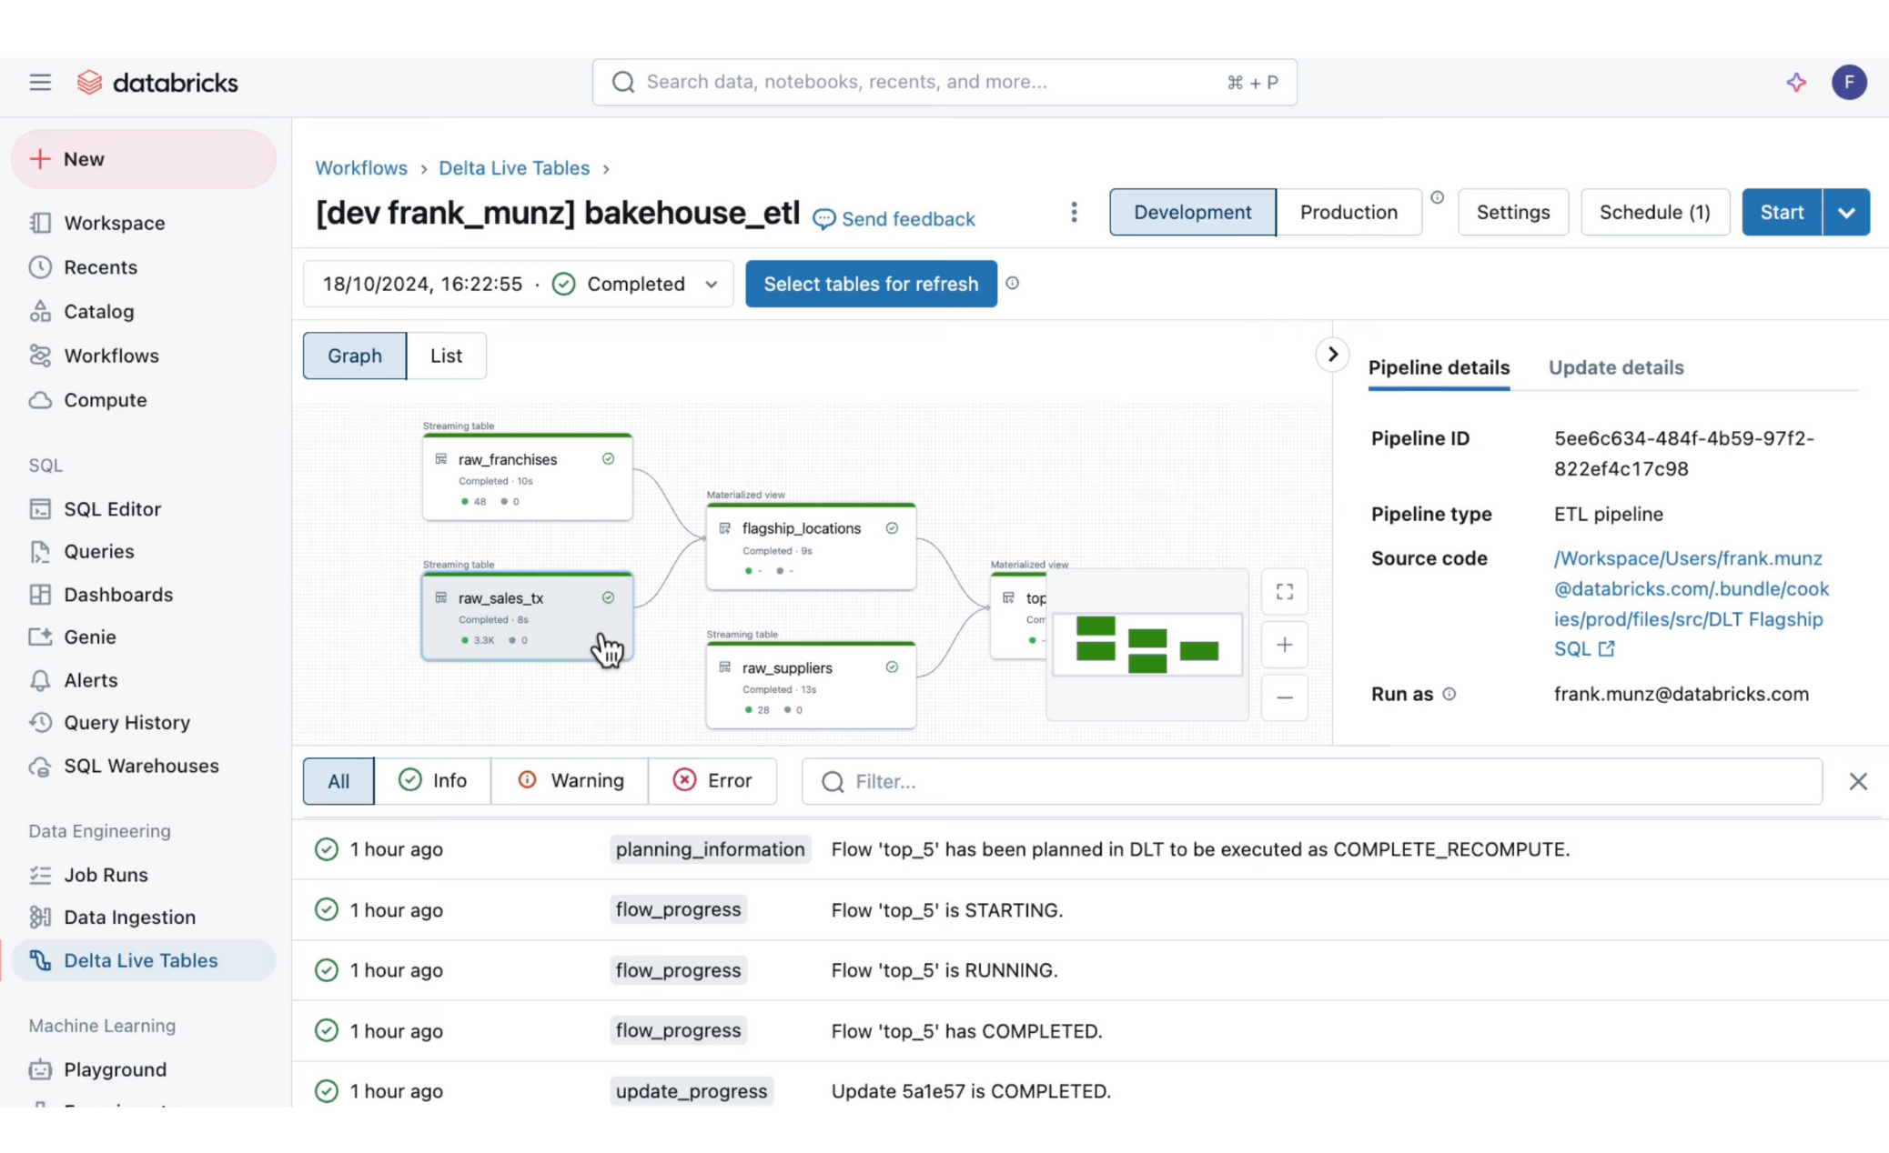Viewport: 1889px width, 1153px height.
Task: Open the hamburger sidebar menu
Action: [x=40, y=83]
